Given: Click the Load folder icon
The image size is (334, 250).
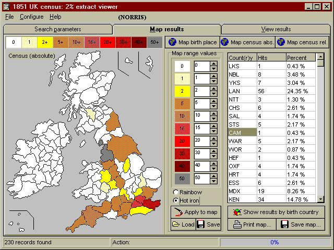Looking at the screenshot, I should [176, 224].
